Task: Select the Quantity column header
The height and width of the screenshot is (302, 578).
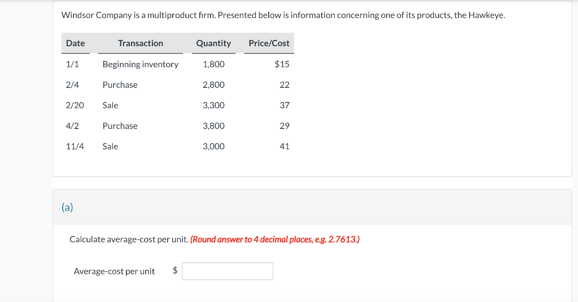Action: (213, 43)
